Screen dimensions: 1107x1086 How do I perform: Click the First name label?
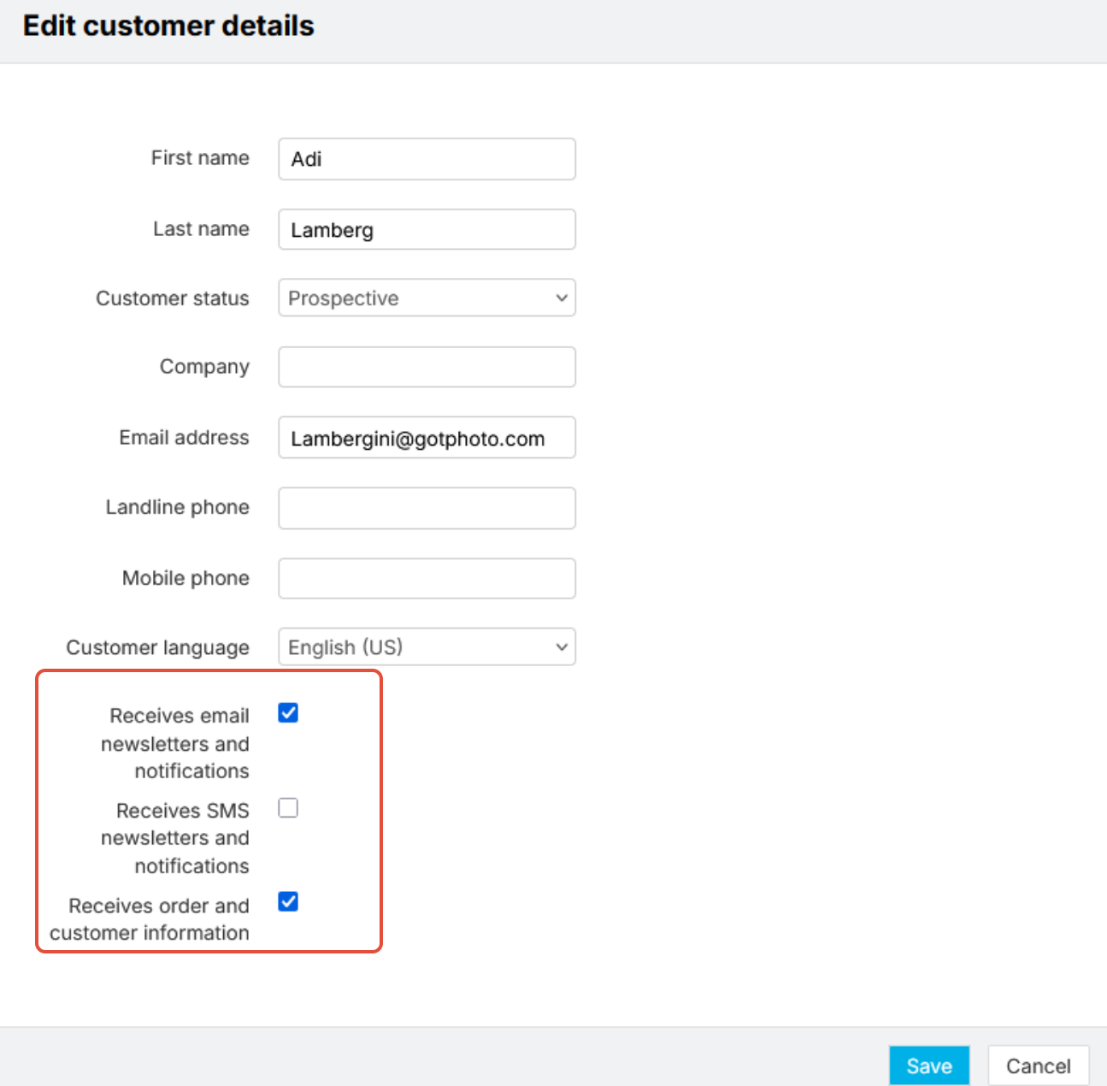point(200,158)
